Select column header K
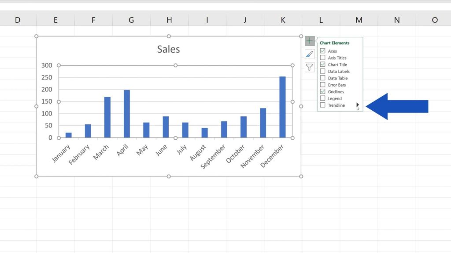The width and height of the screenshot is (451, 253). coord(283,20)
